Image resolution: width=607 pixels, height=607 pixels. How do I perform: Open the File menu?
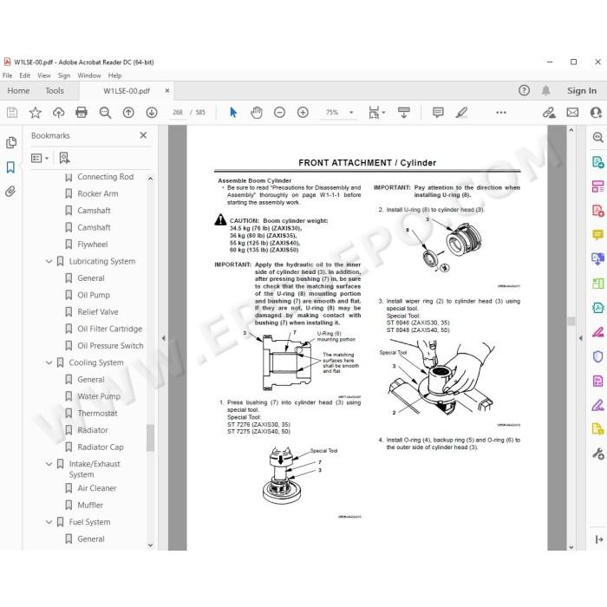(x=7, y=75)
